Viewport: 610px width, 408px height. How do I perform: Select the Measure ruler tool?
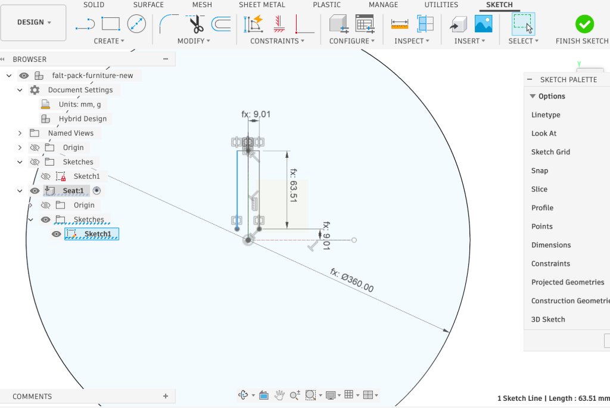click(400, 24)
